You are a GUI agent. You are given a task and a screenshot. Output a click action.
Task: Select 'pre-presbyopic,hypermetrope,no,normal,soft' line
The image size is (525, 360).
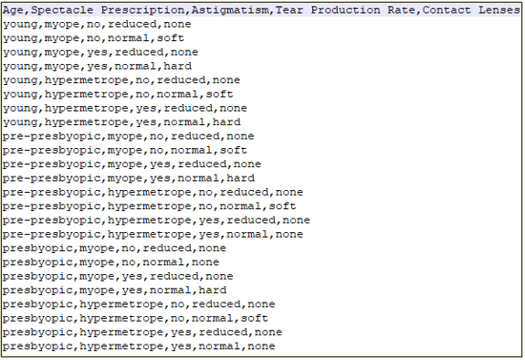click(150, 206)
